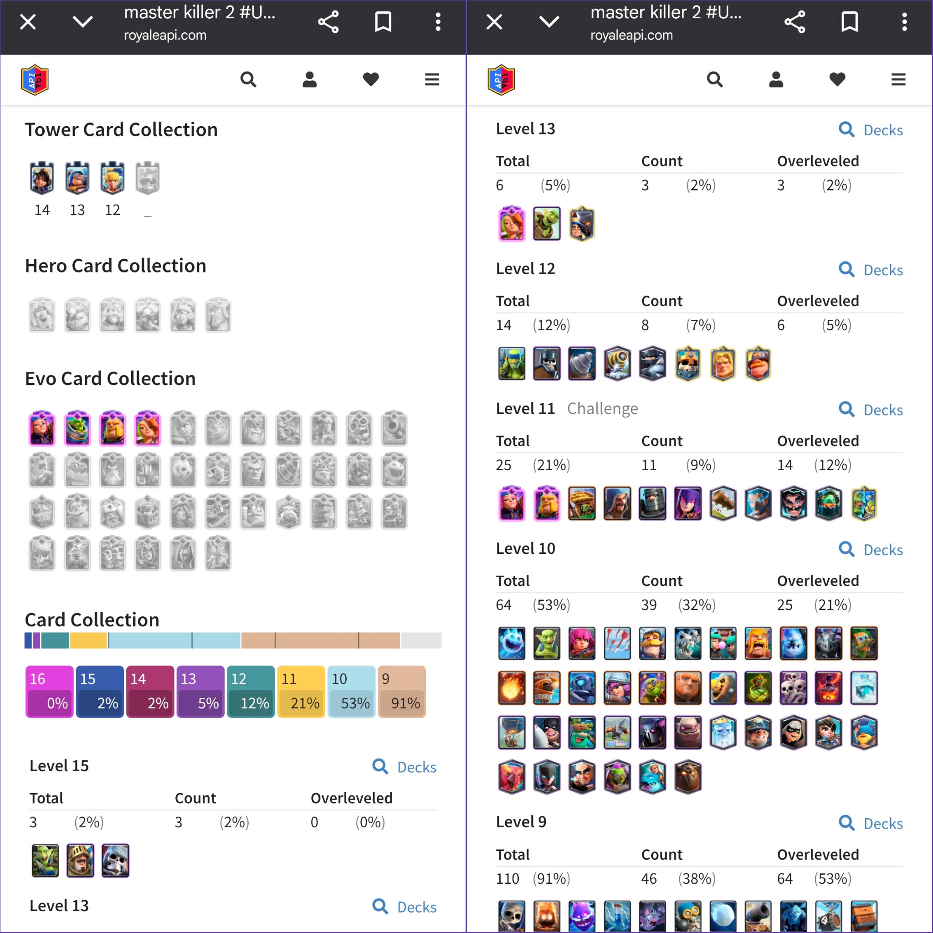The image size is (933, 933).
Task: Share the page from the left pane
Action: [x=328, y=22]
